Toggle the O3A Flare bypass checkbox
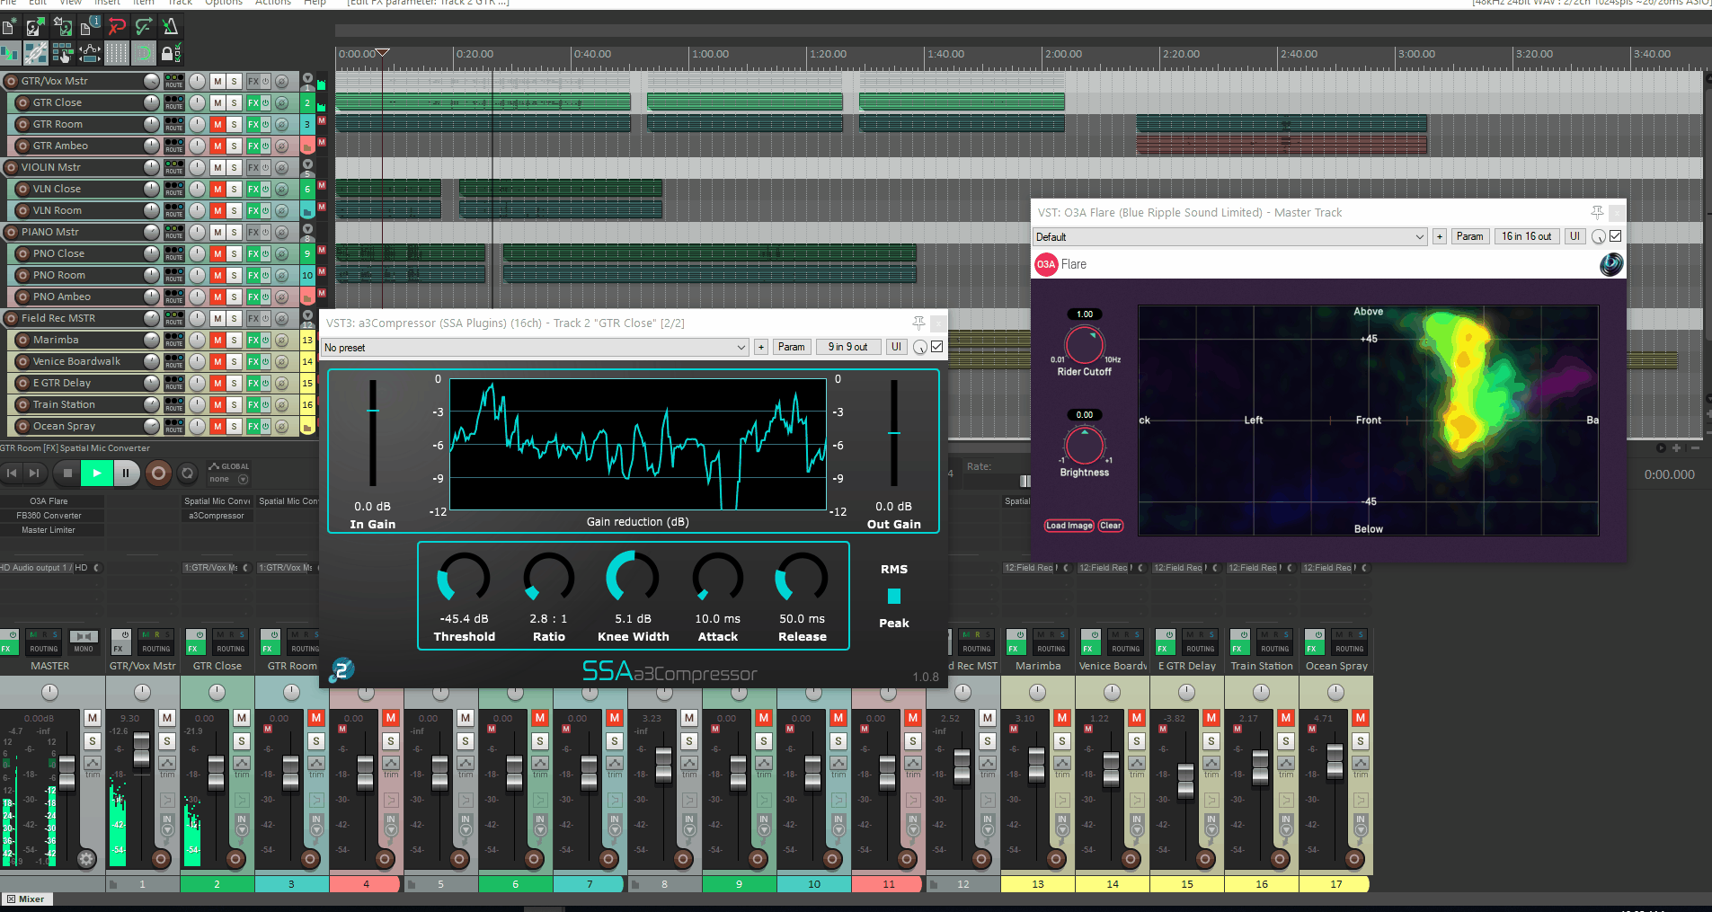Screen dimensions: 1712x912 1616,236
